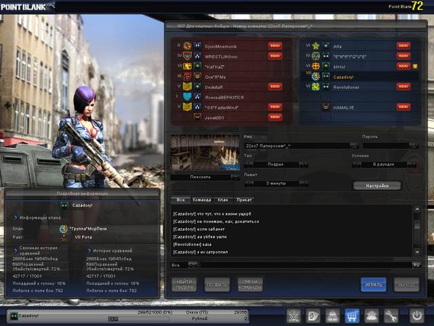Open the mission cards icon
Viewport: 434px width, 326px height.
pos(313,316)
